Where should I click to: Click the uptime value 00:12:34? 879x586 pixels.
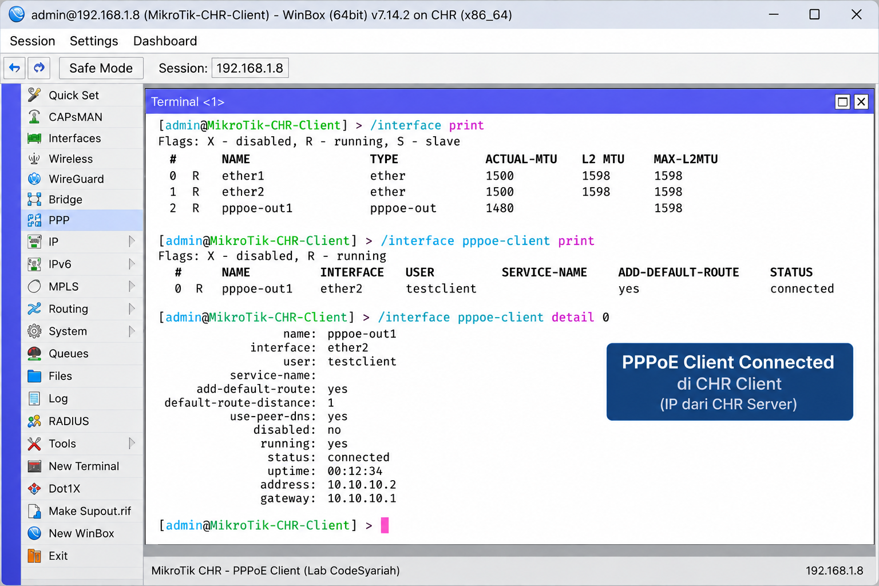point(355,471)
